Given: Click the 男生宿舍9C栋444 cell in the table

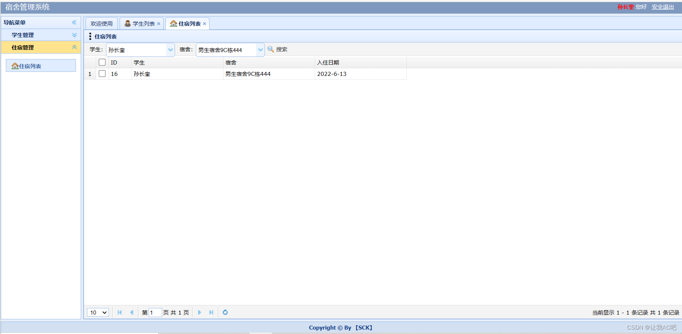Looking at the screenshot, I should click(269, 74).
